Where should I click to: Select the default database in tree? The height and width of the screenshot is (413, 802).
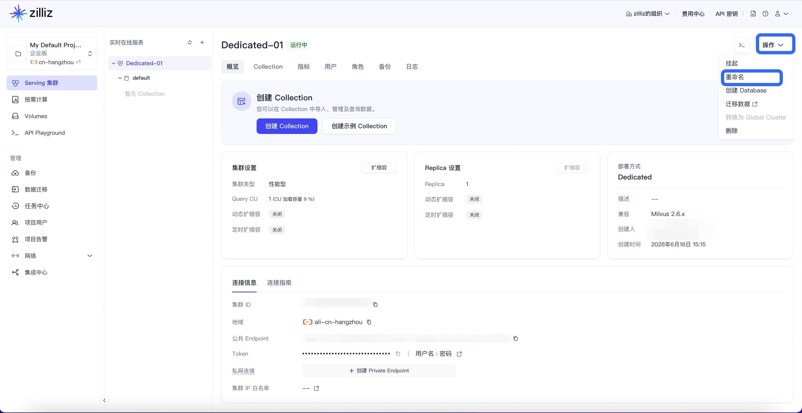coord(141,78)
